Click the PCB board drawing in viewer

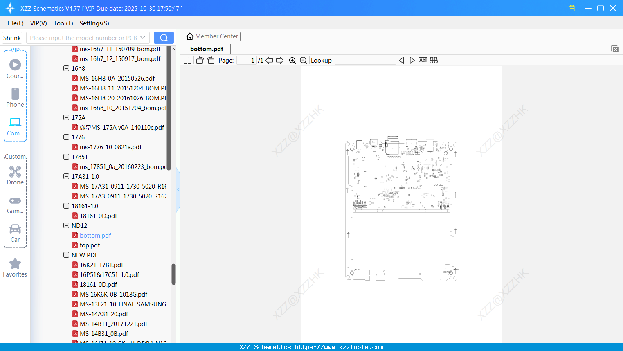401,208
